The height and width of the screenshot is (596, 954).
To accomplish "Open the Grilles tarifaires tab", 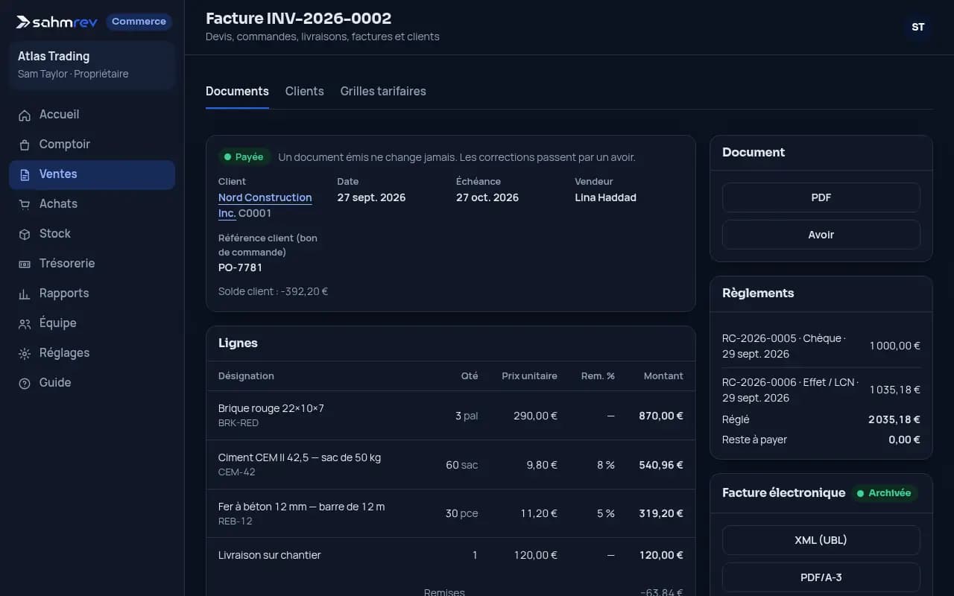I will pyautogui.click(x=383, y=91).
